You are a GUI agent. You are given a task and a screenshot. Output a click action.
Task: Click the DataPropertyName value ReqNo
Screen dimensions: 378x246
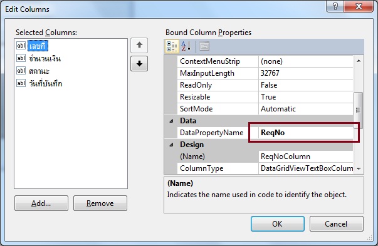click(306, 133)
